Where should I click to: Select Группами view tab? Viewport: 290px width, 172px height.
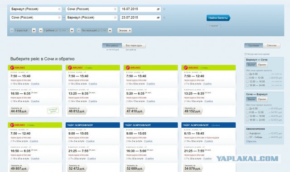coord(254,46)
